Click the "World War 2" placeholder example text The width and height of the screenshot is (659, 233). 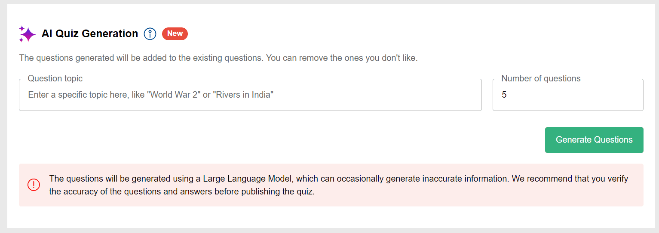[174, 95]
